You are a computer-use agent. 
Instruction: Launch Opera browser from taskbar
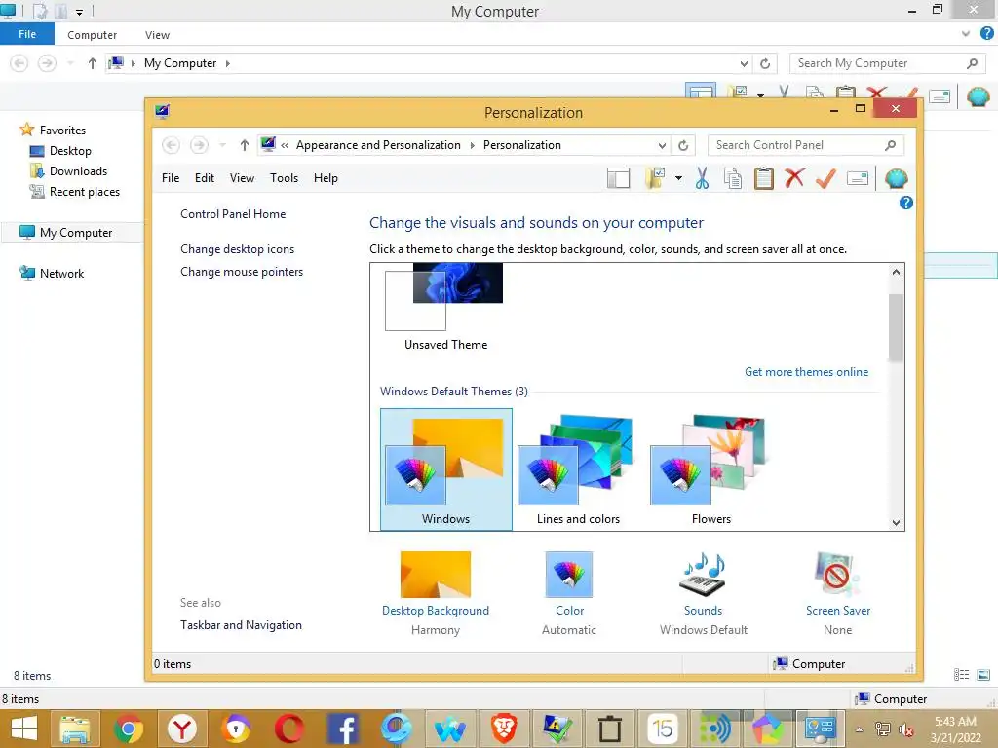click(289, 729)
